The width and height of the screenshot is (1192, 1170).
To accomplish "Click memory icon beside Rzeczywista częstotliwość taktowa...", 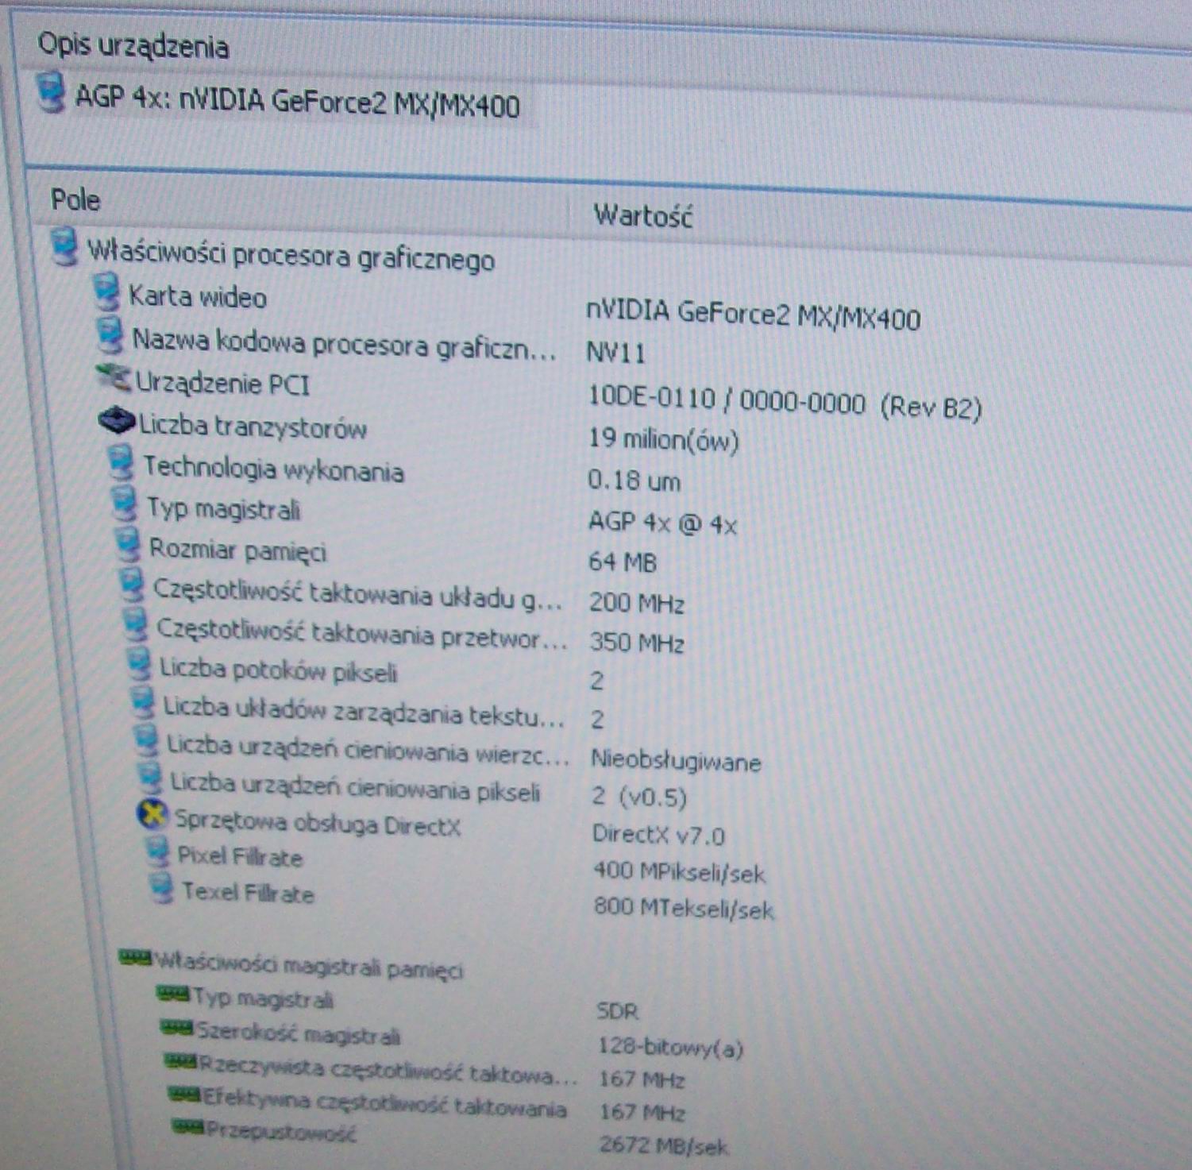I will 180,1062.
